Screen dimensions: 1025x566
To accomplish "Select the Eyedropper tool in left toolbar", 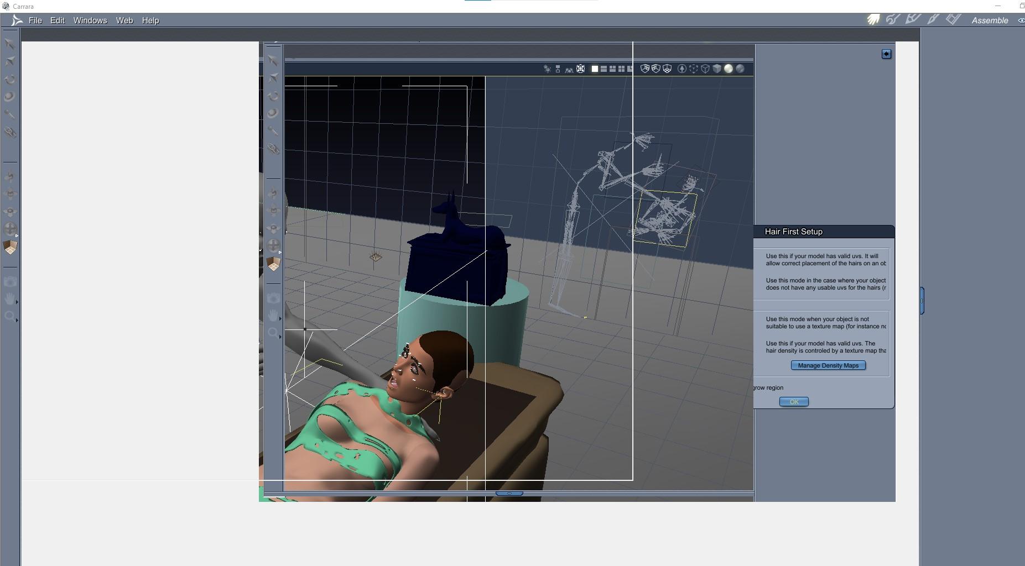I will point(9,114).
